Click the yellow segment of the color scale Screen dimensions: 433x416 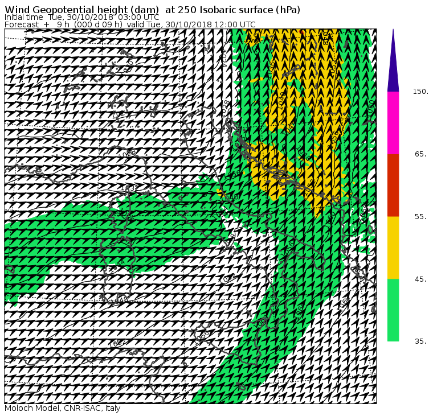[393, 248]
